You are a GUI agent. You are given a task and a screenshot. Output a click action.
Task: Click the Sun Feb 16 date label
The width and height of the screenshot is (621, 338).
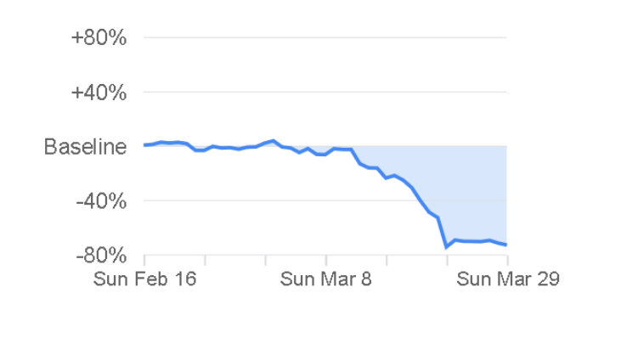(x=144, y=279)
